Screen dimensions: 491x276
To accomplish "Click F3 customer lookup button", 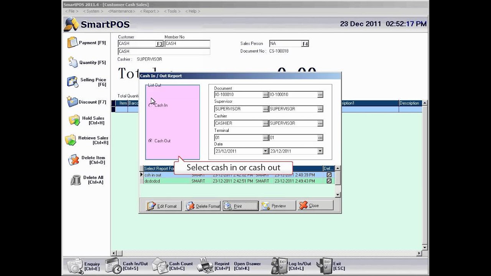I will 160,44.
